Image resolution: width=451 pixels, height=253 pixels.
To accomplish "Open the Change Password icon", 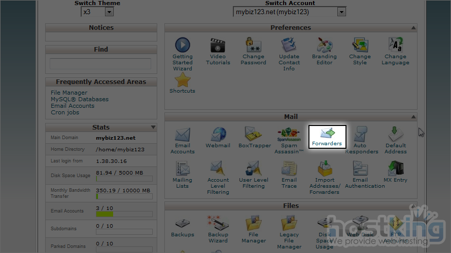I will [x=253, y=51].
